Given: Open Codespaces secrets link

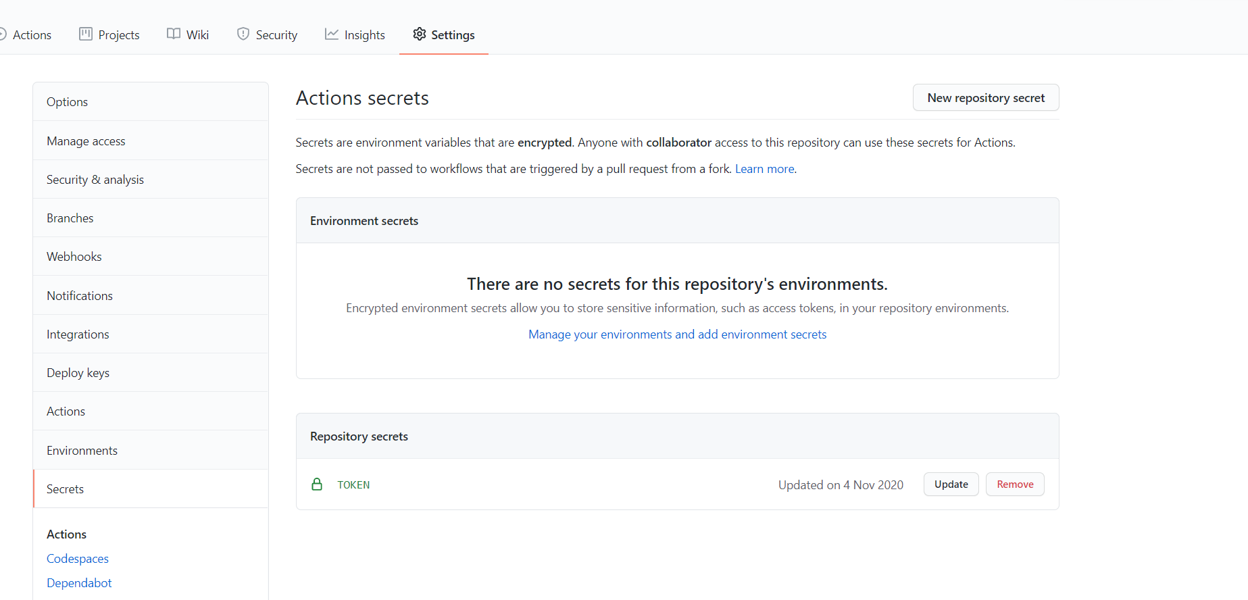Looking at the screenshot, I should click(78, 559).
